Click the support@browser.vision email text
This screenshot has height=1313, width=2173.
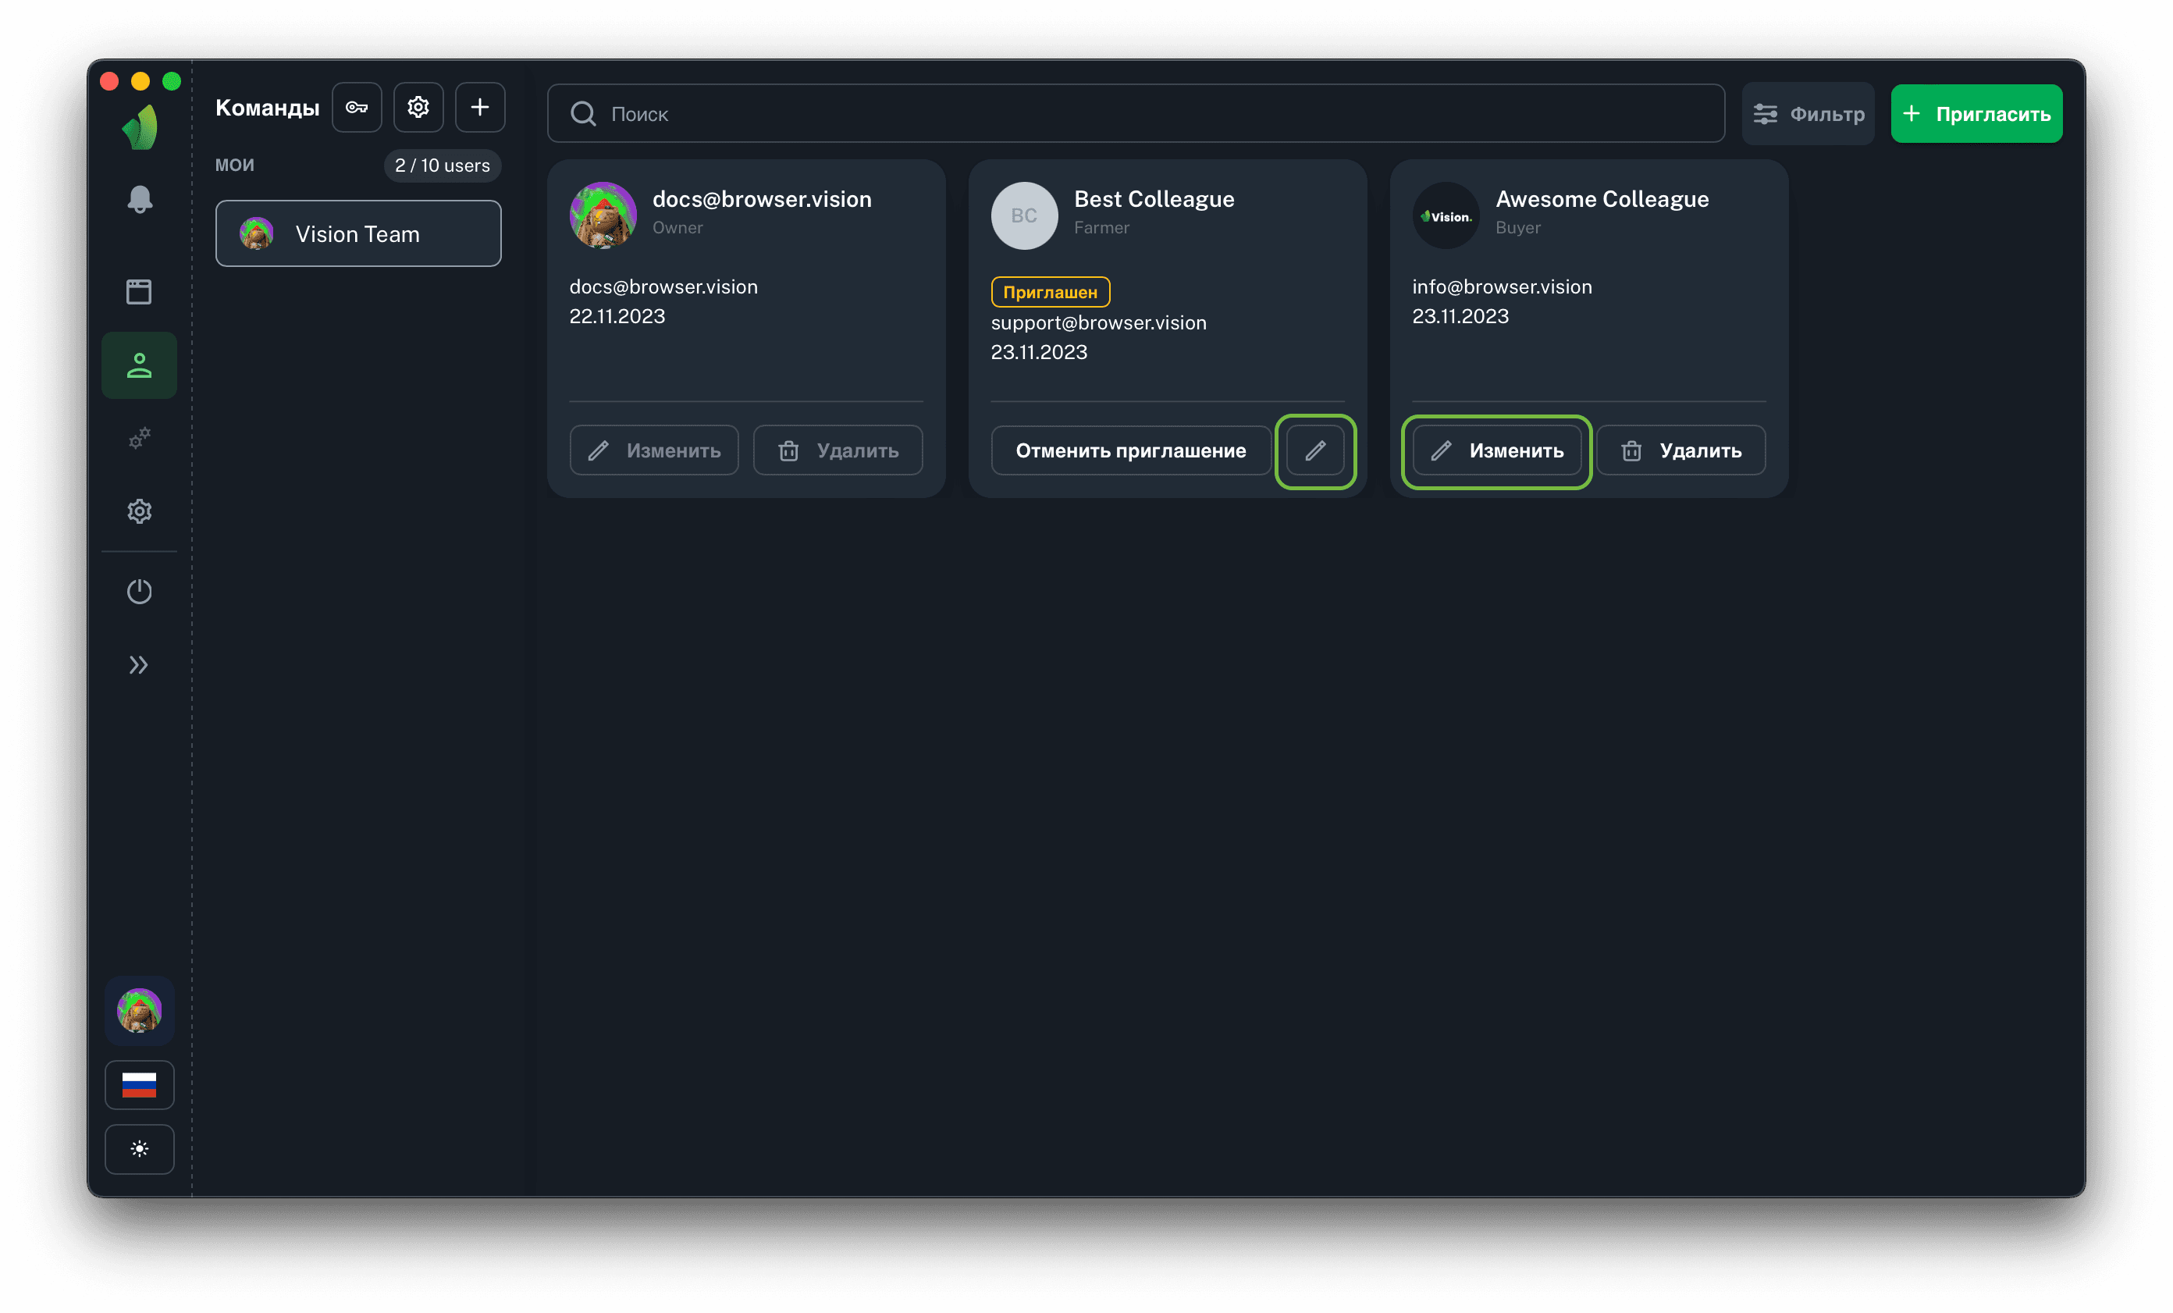[1099, 322]
